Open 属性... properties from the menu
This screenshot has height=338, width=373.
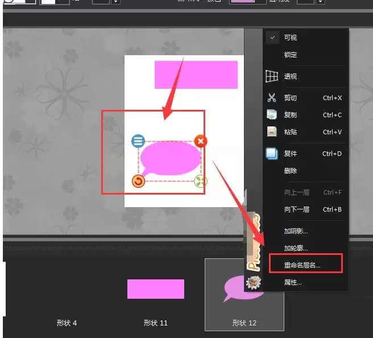point(293,282)
